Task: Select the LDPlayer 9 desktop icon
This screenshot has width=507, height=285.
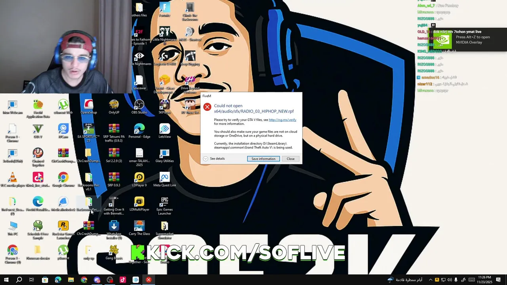Action: (139, 180)
